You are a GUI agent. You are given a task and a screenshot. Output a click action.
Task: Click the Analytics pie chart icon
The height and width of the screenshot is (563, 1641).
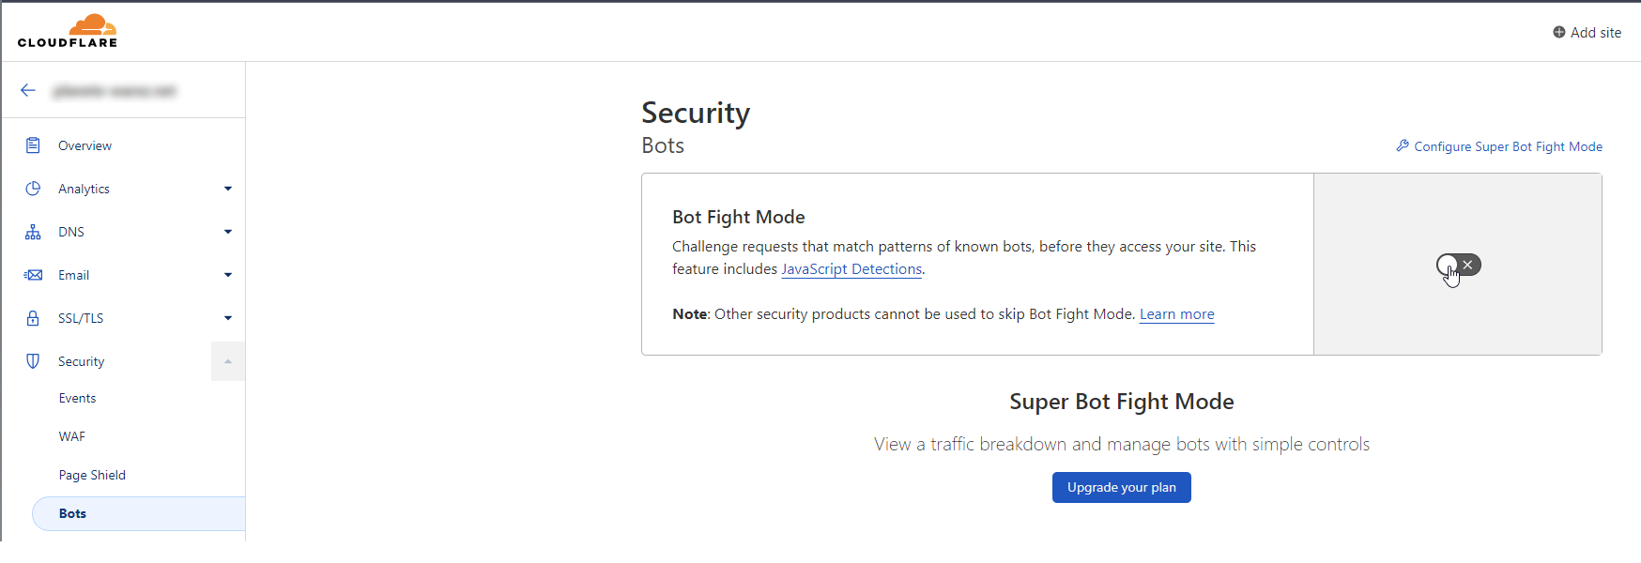point(33,189)
